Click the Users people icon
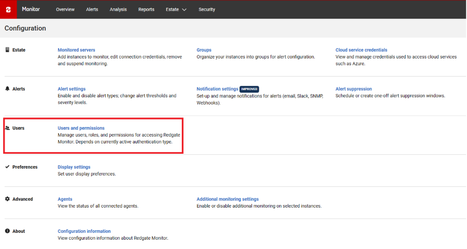The height and width of the screenshot is (249, 467). [7, 128]
